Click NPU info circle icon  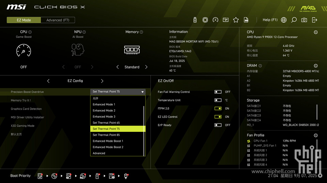coord(84,32)
